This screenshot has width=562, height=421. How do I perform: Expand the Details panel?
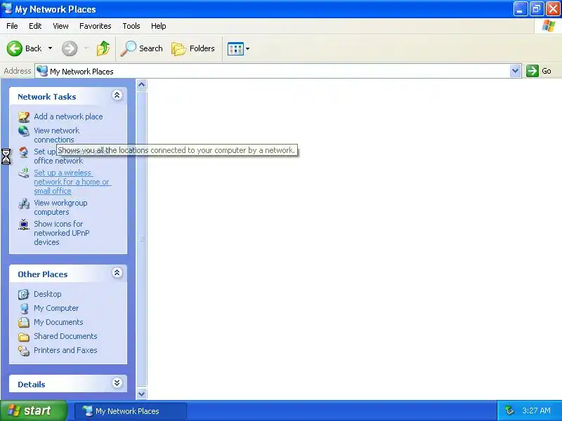tap(117, 383)
